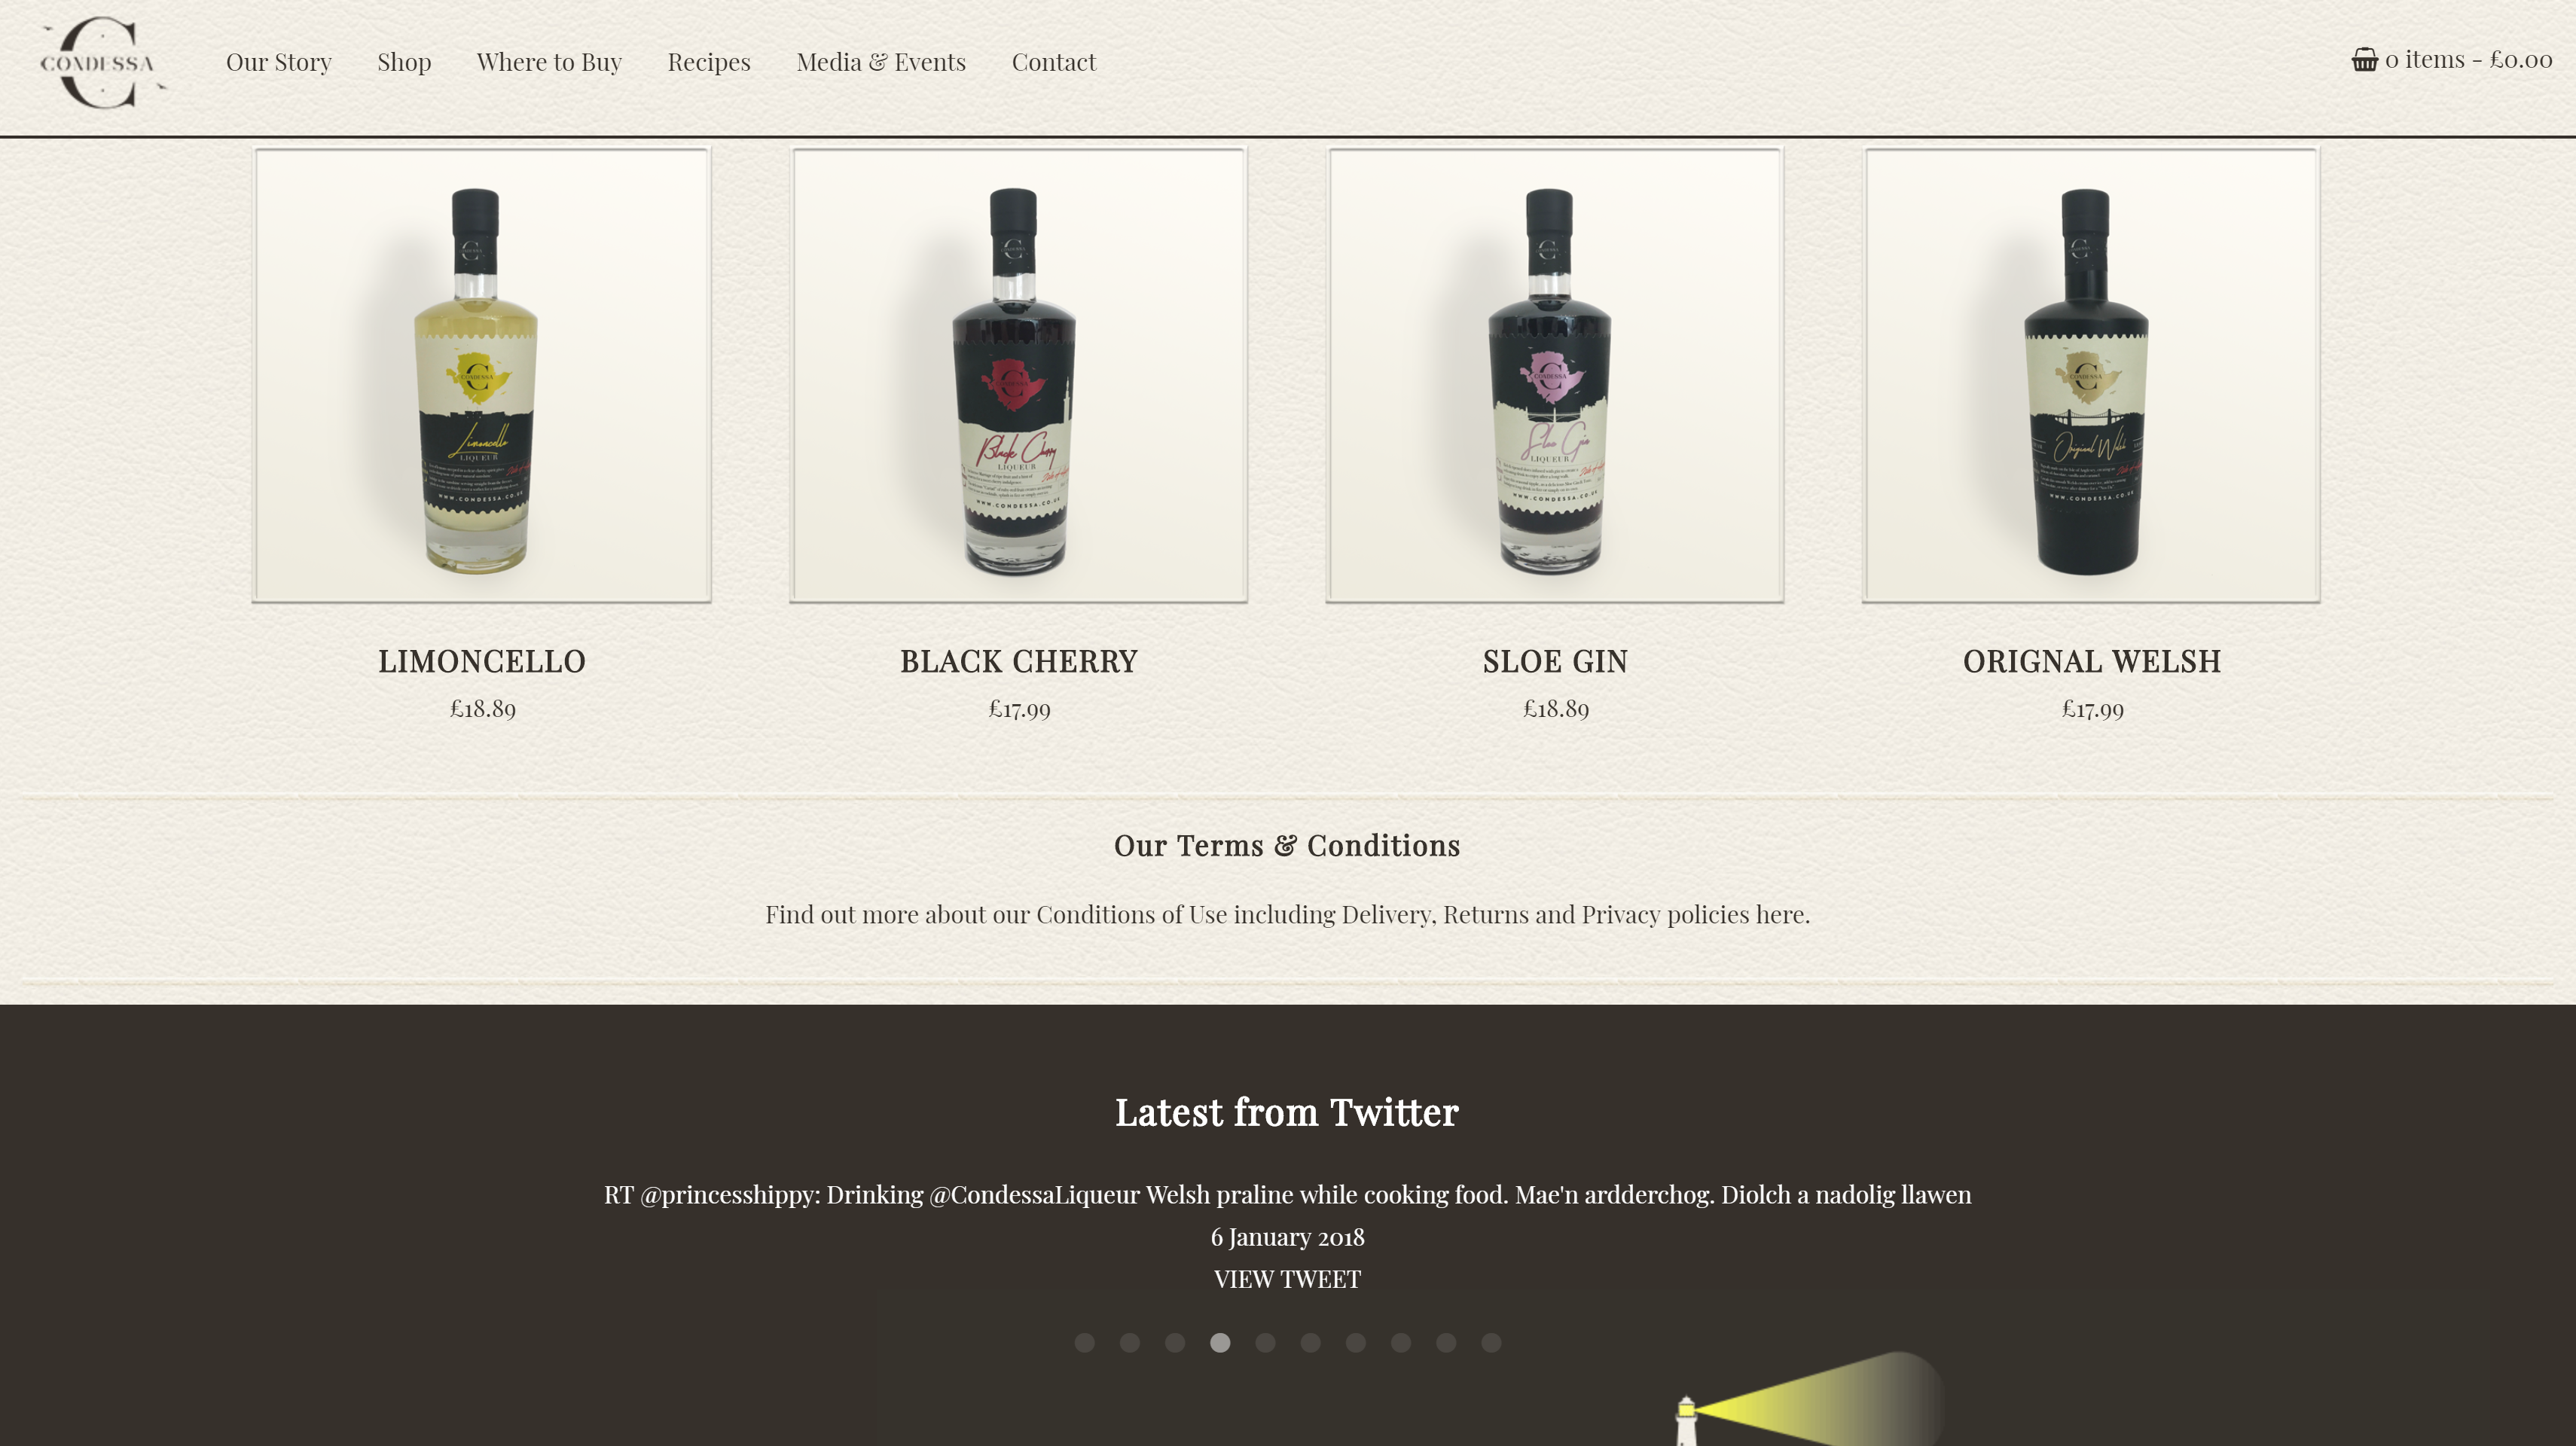Click the Condessa logo in header
2576x1446 pixels.
pos(101,63)
